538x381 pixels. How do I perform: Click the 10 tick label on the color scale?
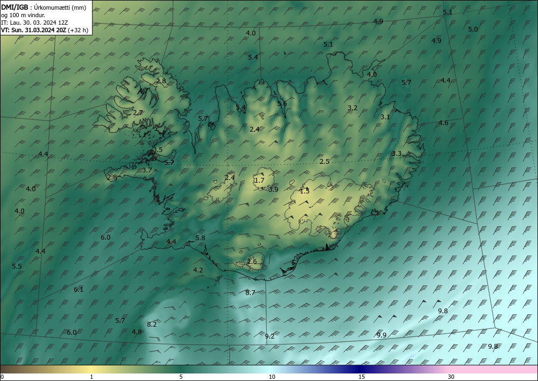[272, 377]
